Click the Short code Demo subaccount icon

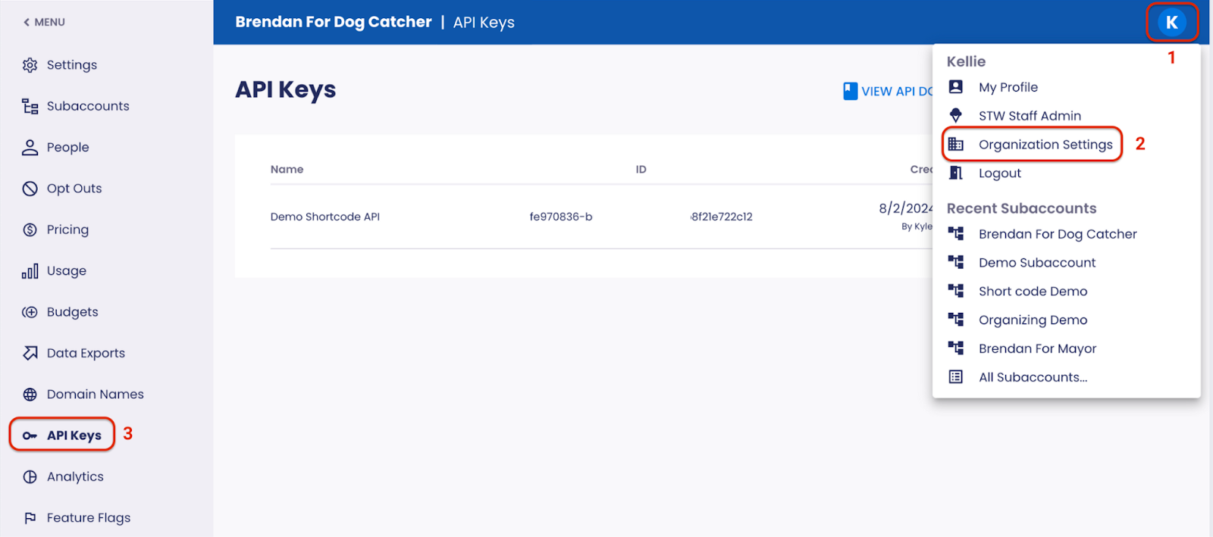(956, 291)
